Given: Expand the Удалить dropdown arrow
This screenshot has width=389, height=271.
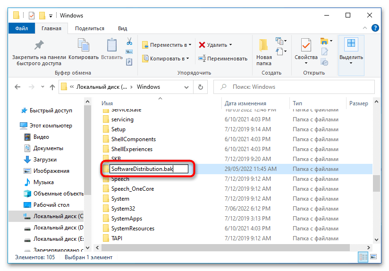Looking at the screenshot, I should 230,45.
